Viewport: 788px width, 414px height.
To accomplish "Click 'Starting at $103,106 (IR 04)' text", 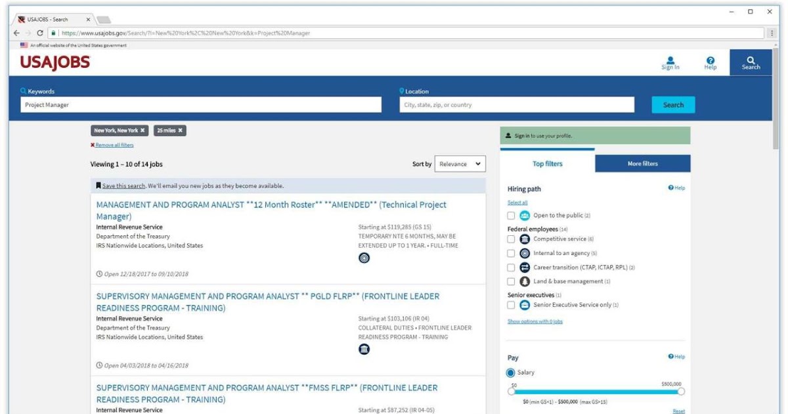I will [395, 319].
